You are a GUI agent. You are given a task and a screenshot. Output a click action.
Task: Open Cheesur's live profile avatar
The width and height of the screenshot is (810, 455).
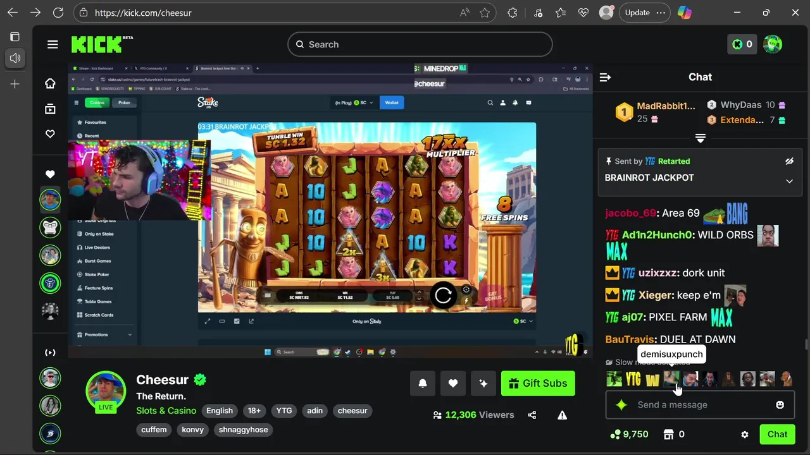coord(106,391)
